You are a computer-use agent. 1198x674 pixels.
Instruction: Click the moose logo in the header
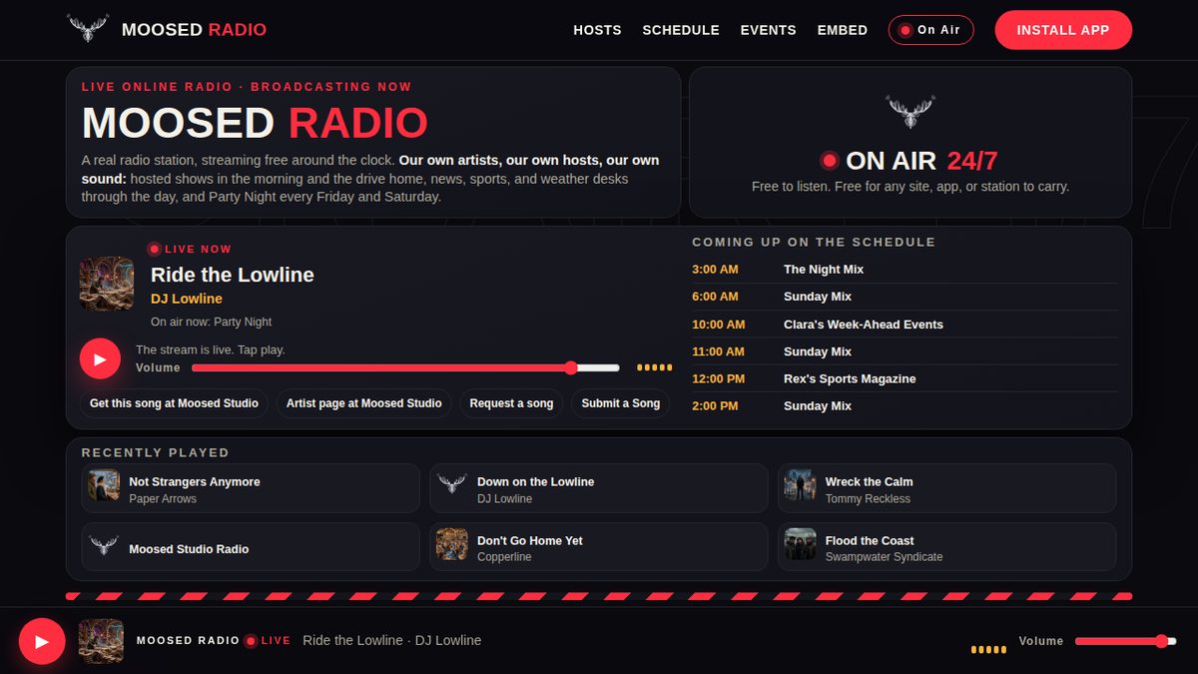click(x=88, y=29)
